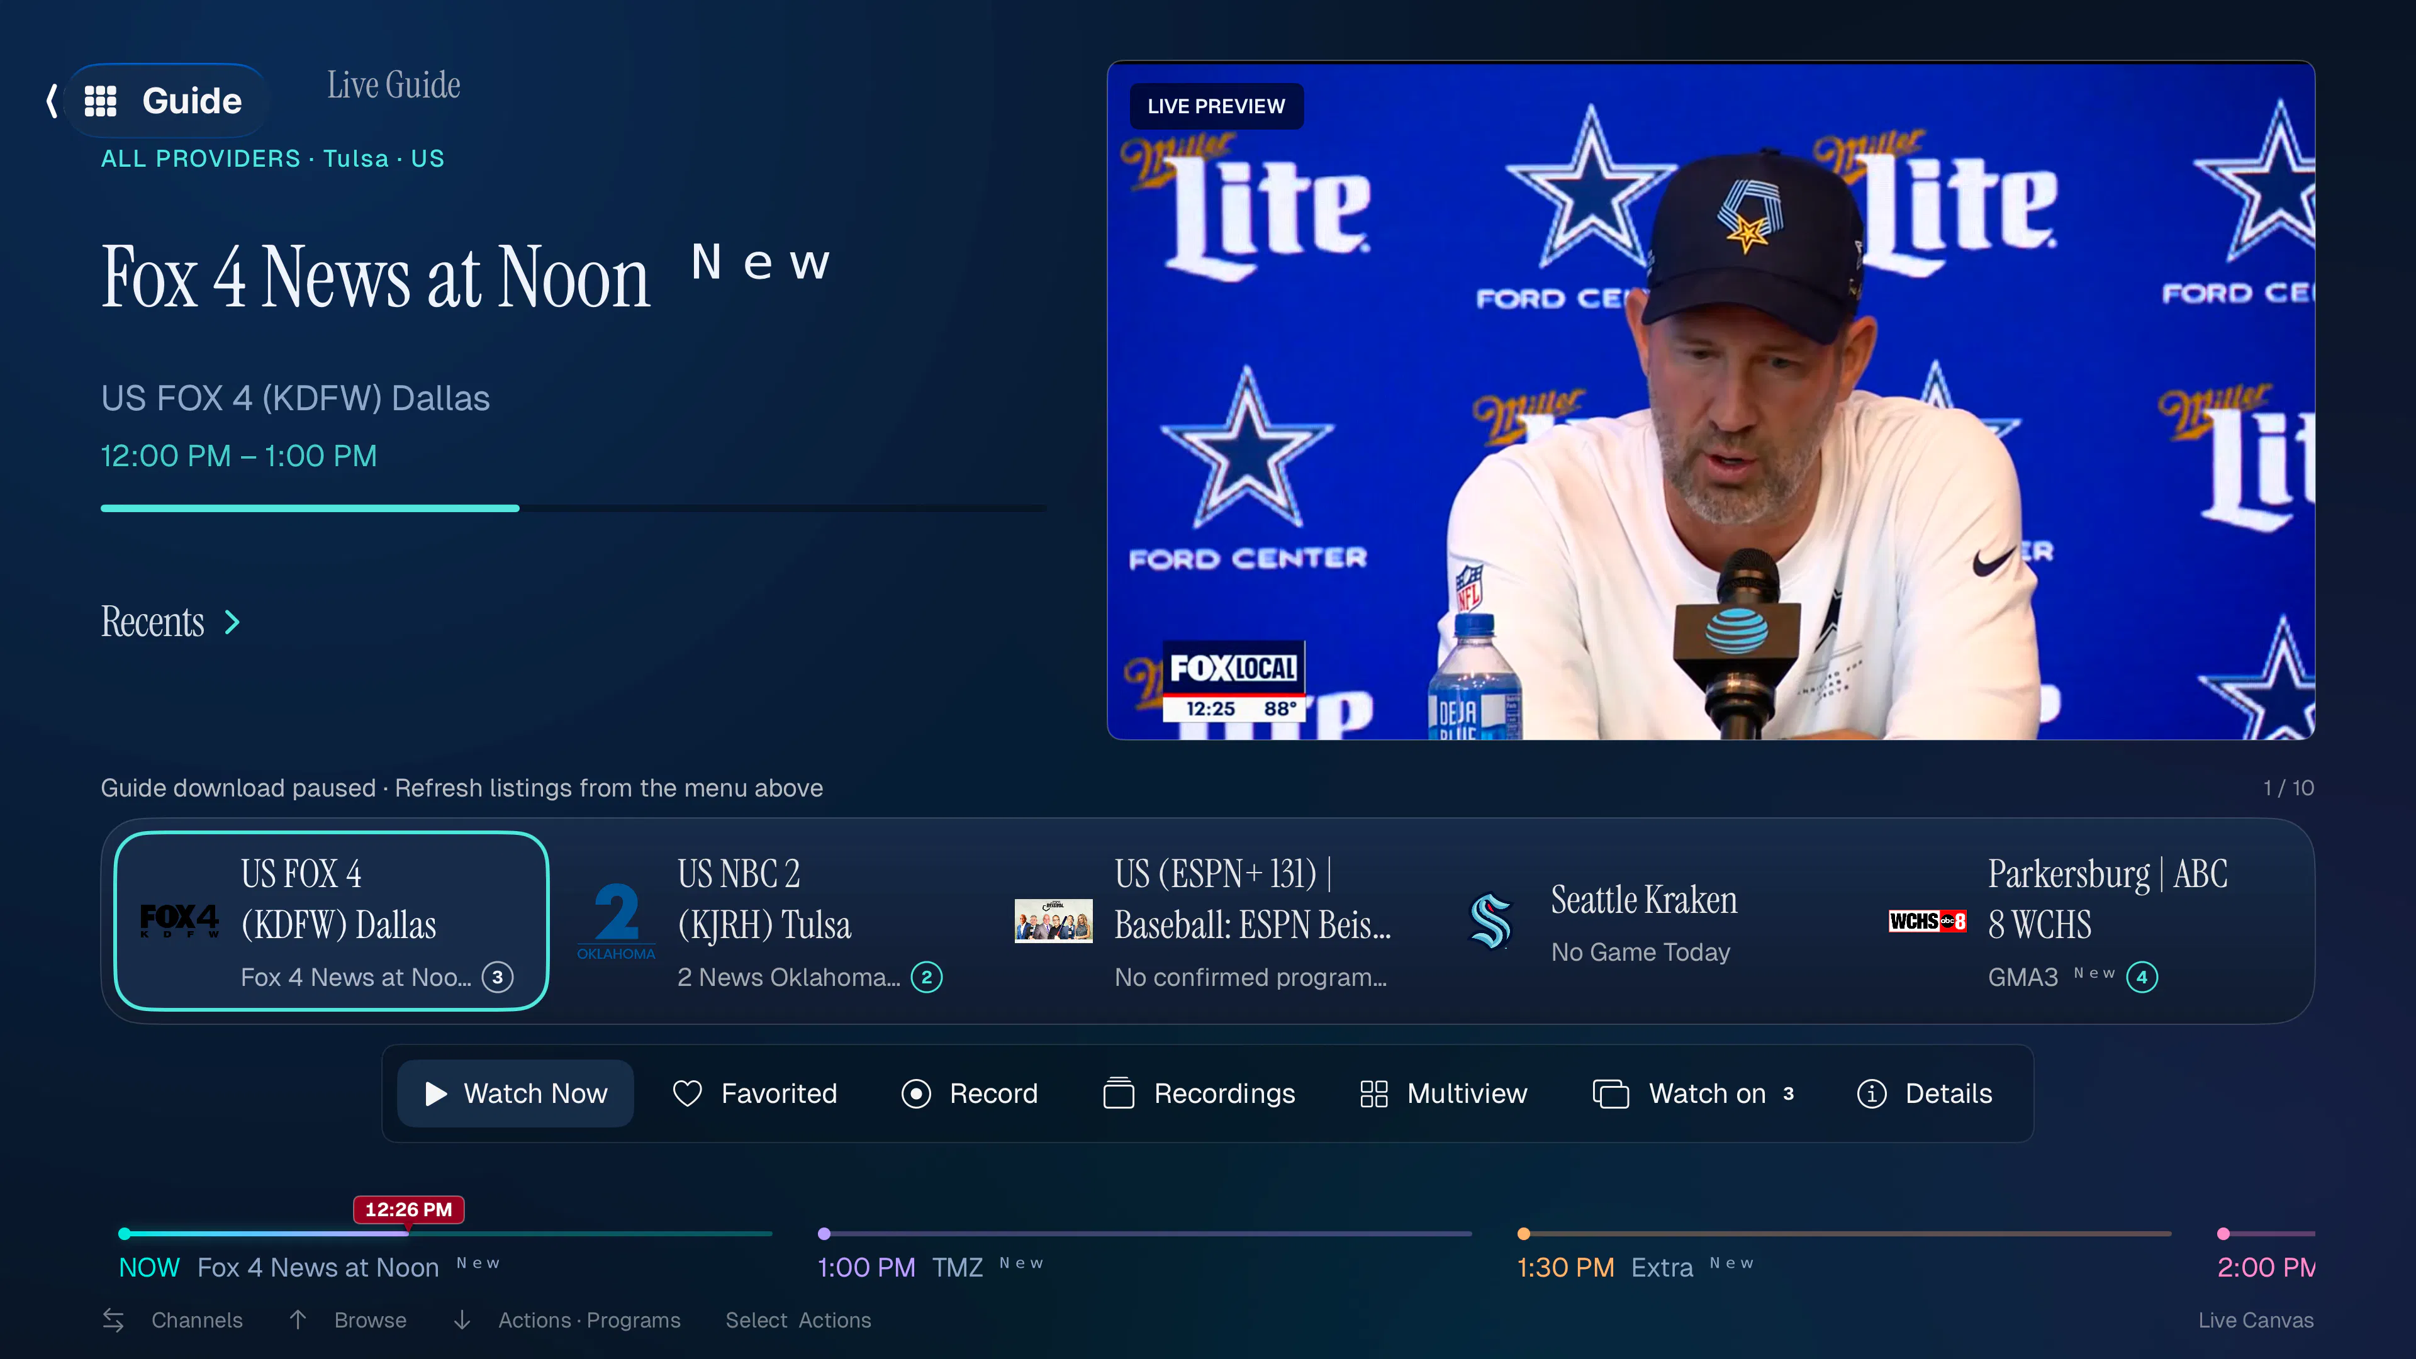
Task: Click the Actions · Programs hint
Action: click(589, 1319)
